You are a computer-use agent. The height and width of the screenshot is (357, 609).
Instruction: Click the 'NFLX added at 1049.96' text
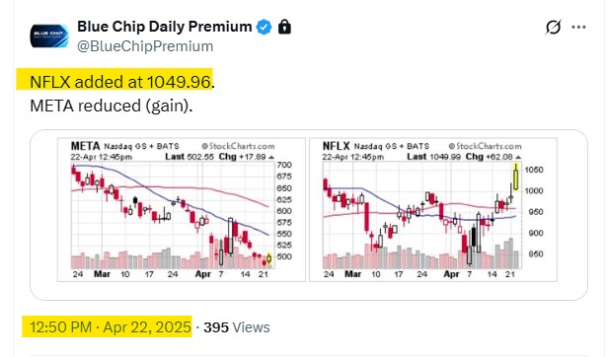(120, 82)
